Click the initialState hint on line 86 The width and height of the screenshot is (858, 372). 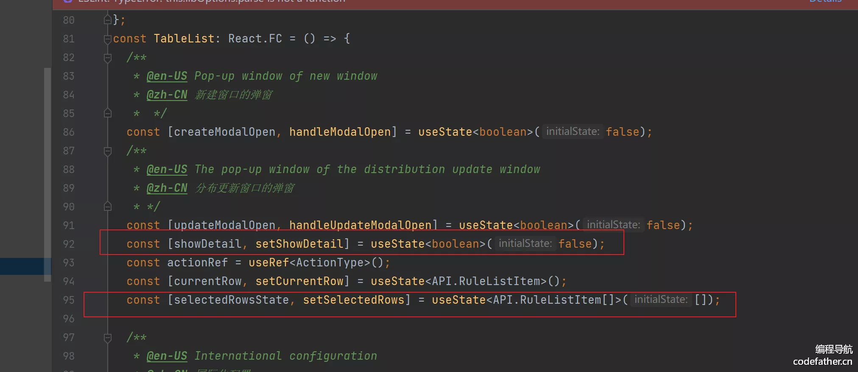point(573,131)
